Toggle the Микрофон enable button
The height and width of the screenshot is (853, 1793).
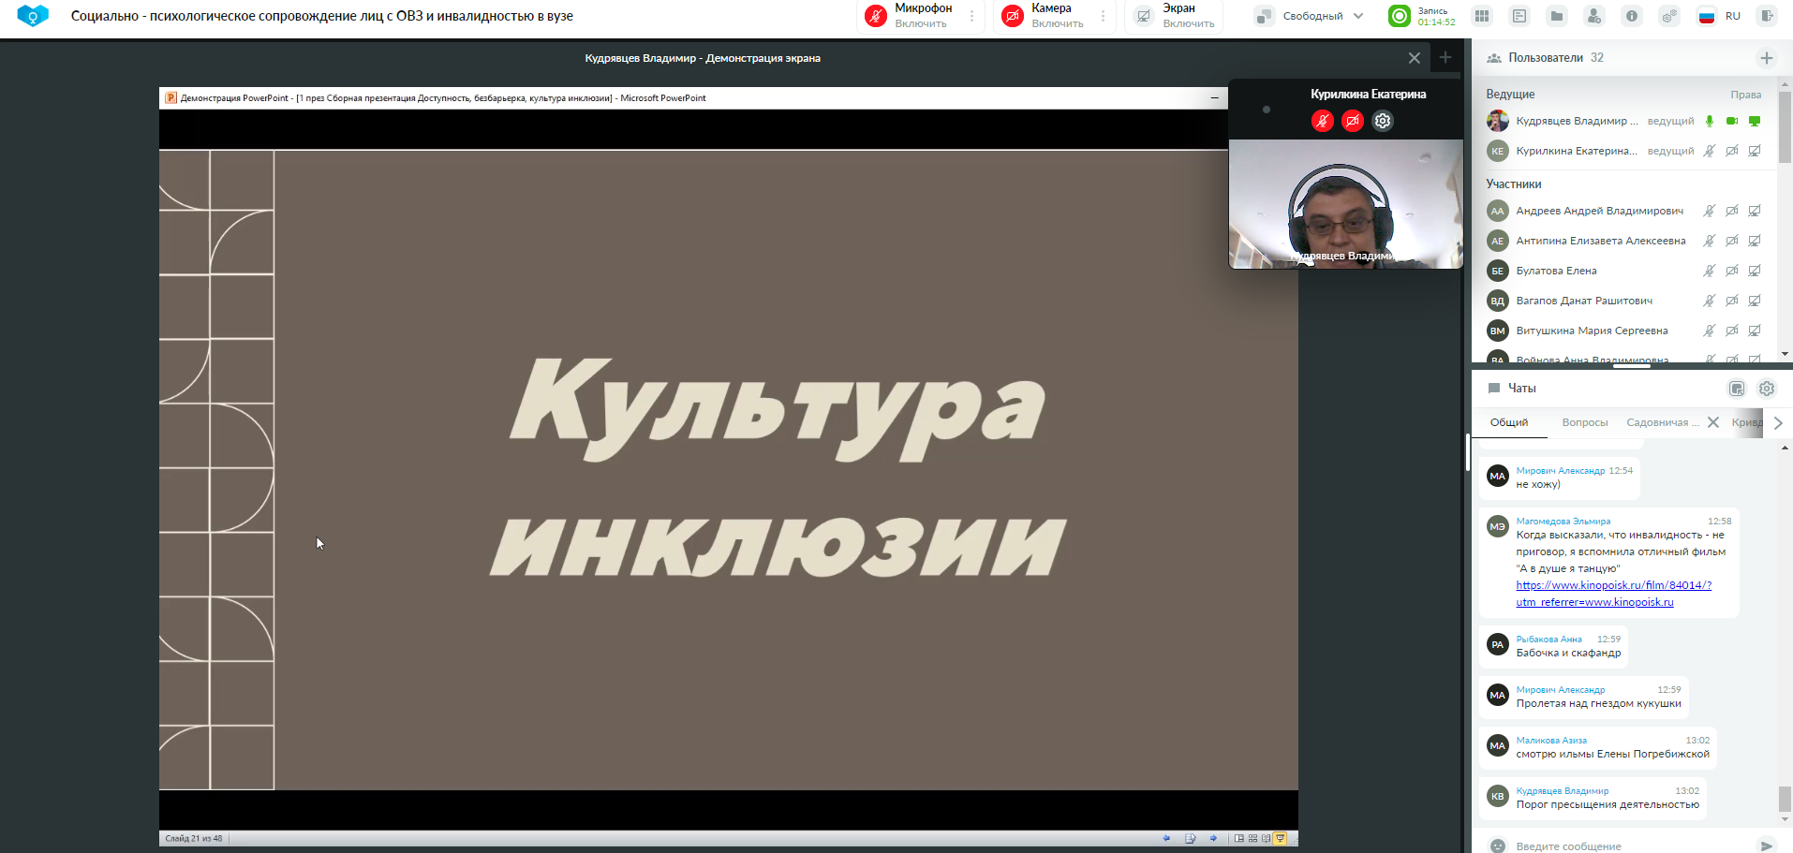click(876, 16)
